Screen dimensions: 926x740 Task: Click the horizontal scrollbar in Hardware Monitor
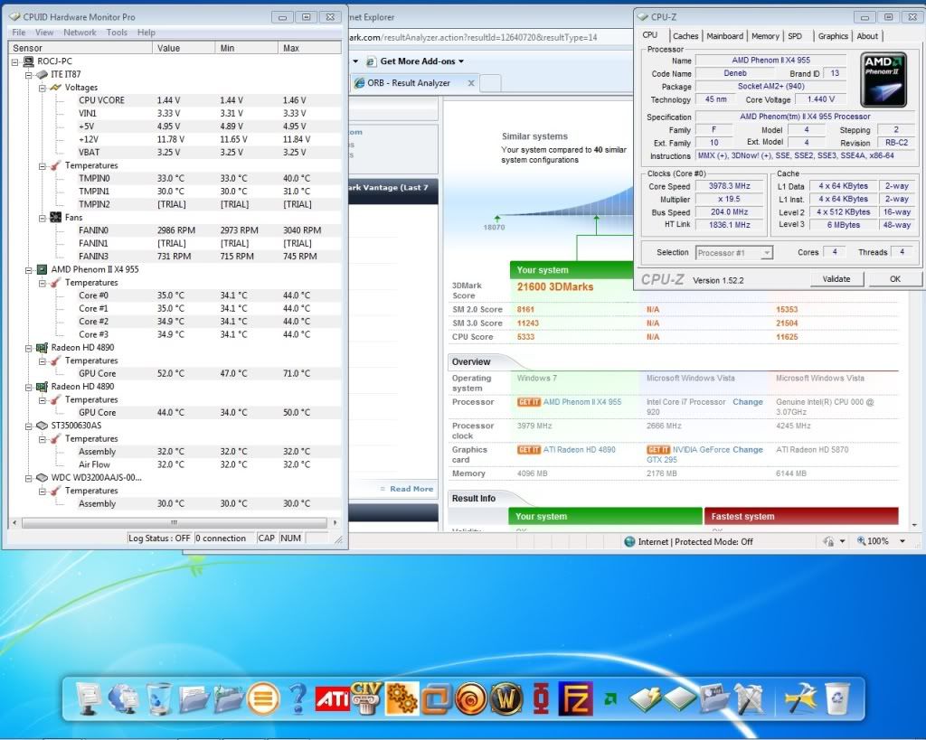click(x=174, y=522)
